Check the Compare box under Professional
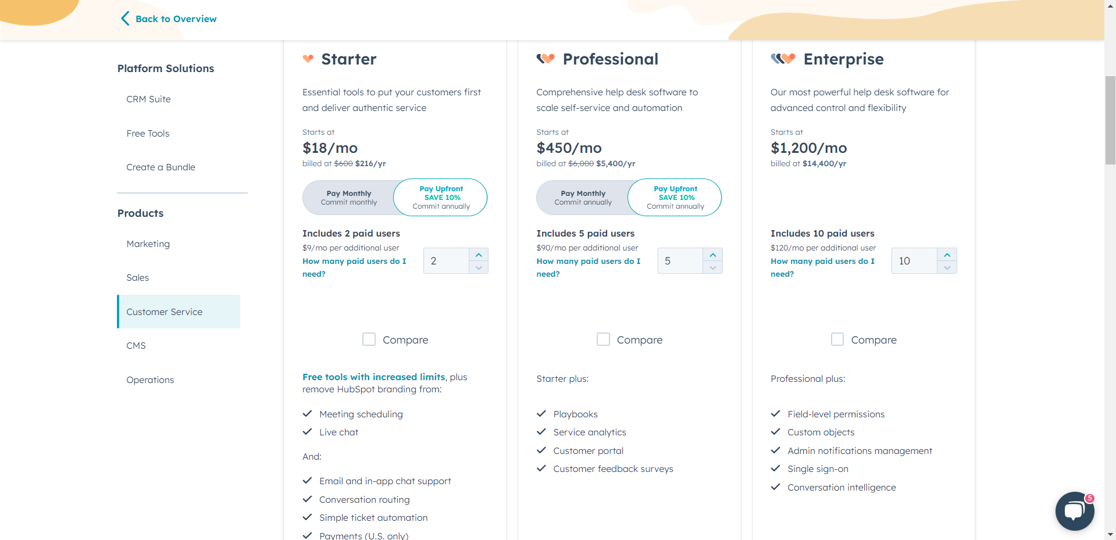 click(x=603, y=339)
